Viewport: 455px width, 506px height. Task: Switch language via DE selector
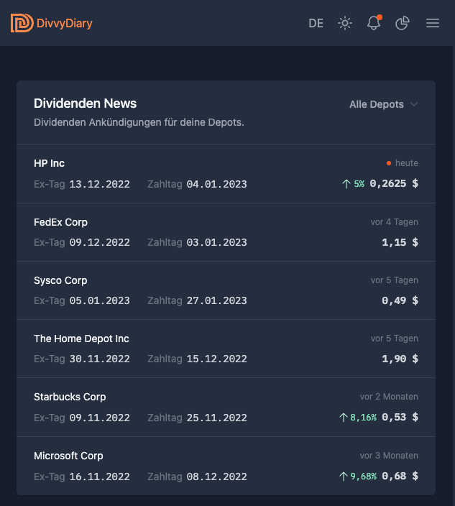(x=316, y=23)
